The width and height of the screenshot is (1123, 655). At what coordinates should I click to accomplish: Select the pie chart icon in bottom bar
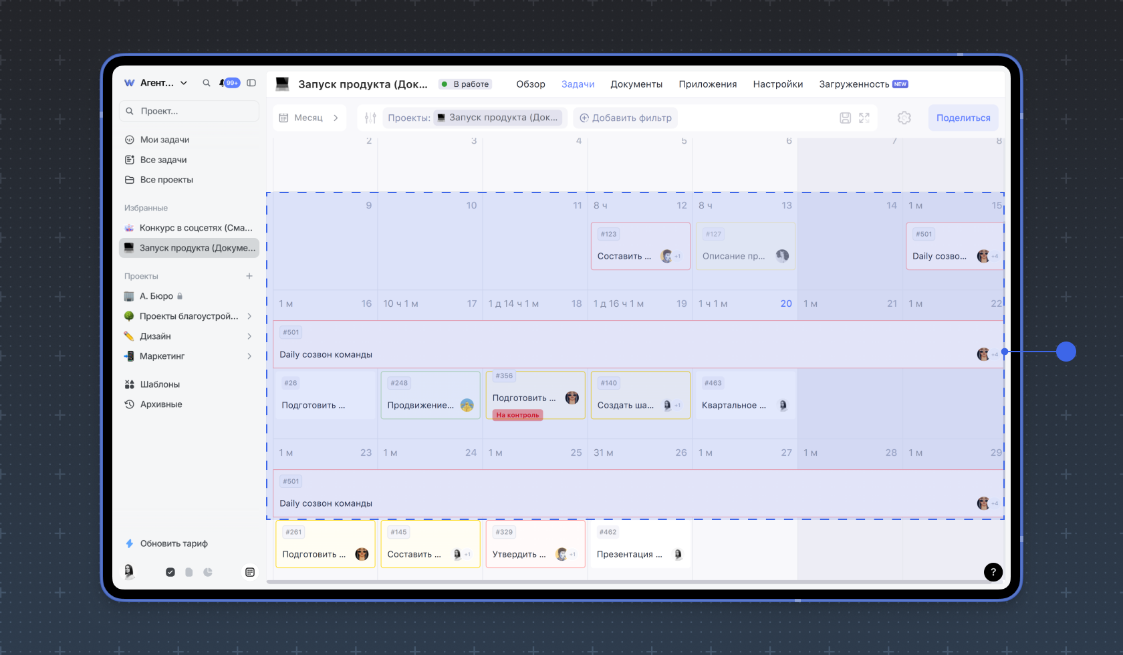pos(208,572)
